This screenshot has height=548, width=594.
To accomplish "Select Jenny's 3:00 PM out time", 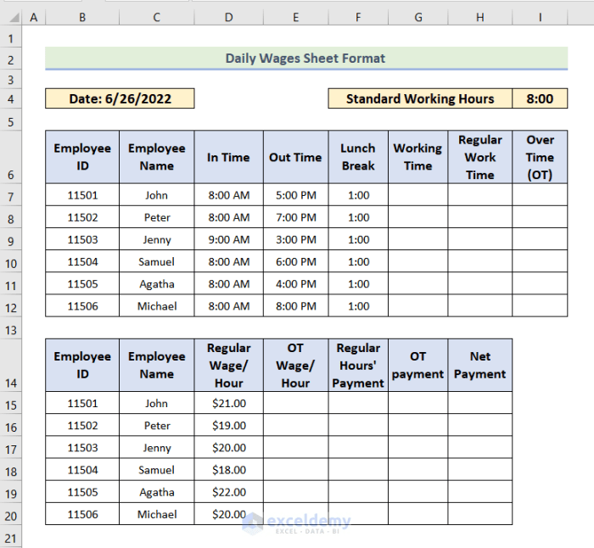I will (x=296, y=239).
